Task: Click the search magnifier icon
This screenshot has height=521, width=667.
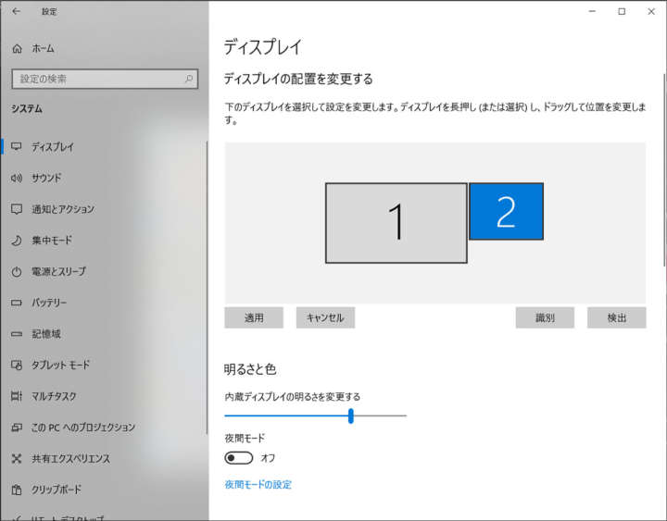Action: pyautogui.click(x=188, y=79)
